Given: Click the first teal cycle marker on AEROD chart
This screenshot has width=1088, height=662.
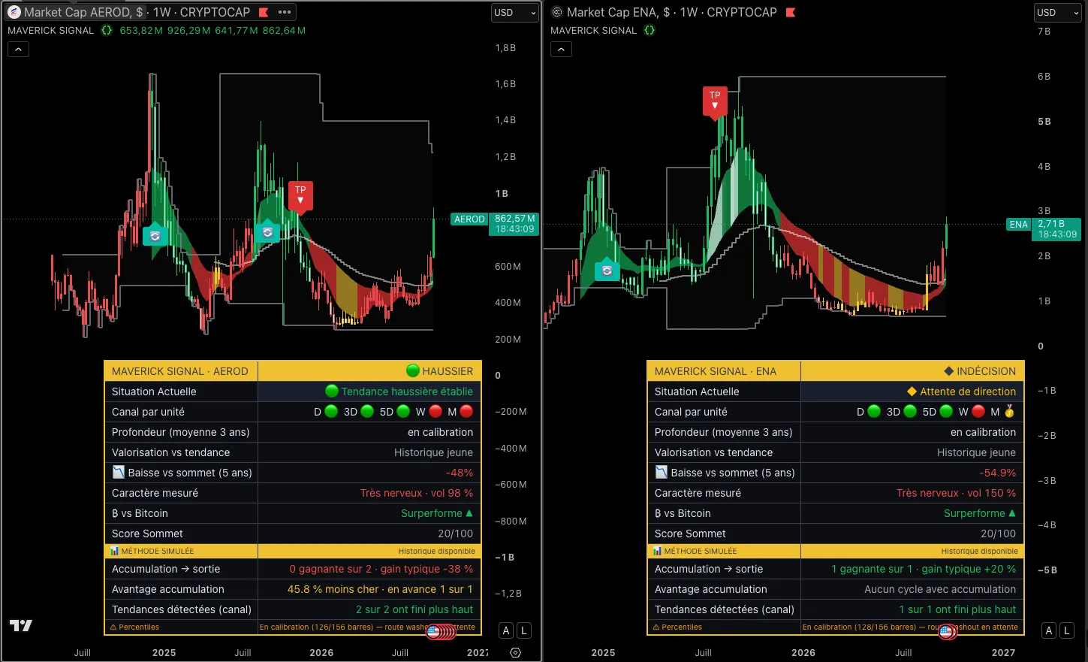Looking at the screenshot, I should click(155, 235).
